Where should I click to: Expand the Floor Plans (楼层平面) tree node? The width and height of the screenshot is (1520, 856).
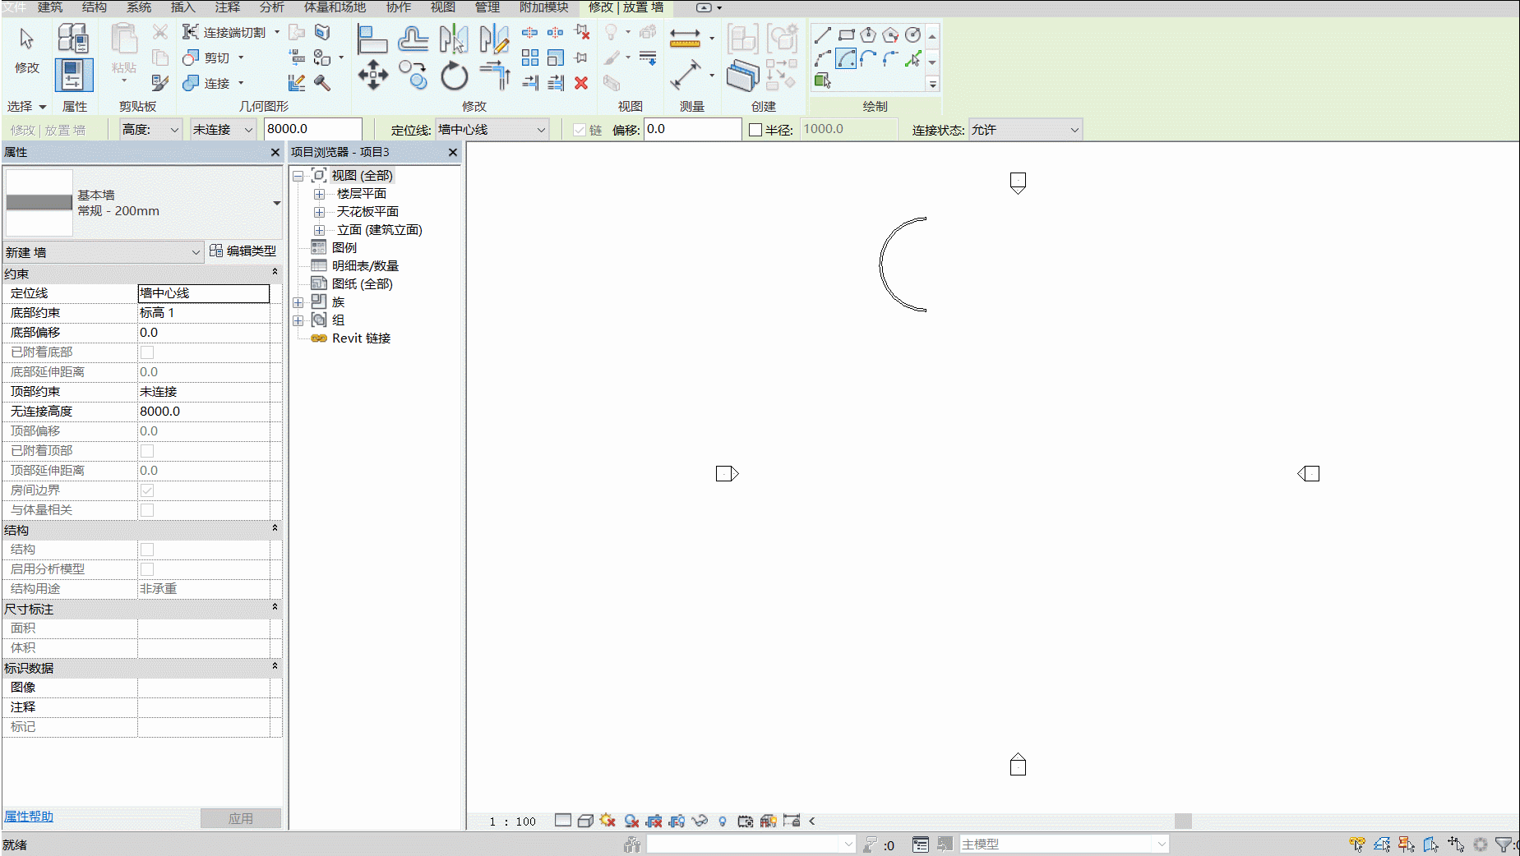click(319, 194)
